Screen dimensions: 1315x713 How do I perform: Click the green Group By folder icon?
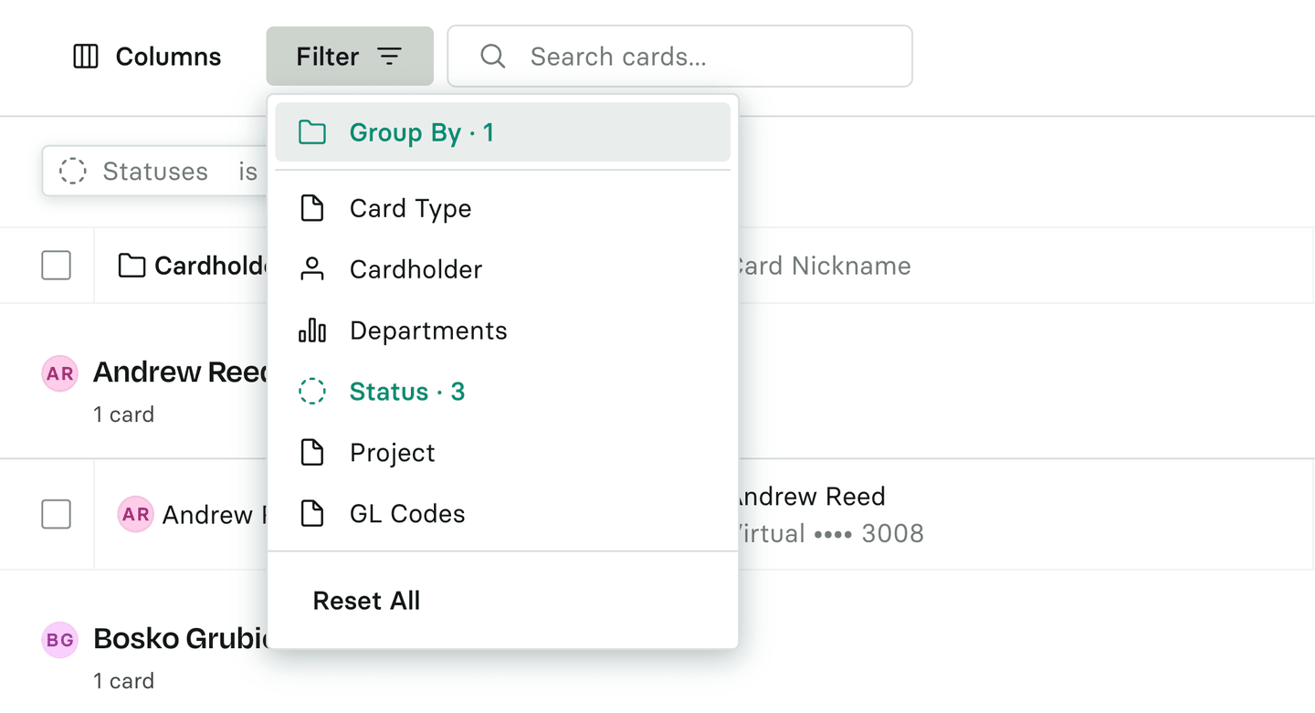(x=312, y=133)
